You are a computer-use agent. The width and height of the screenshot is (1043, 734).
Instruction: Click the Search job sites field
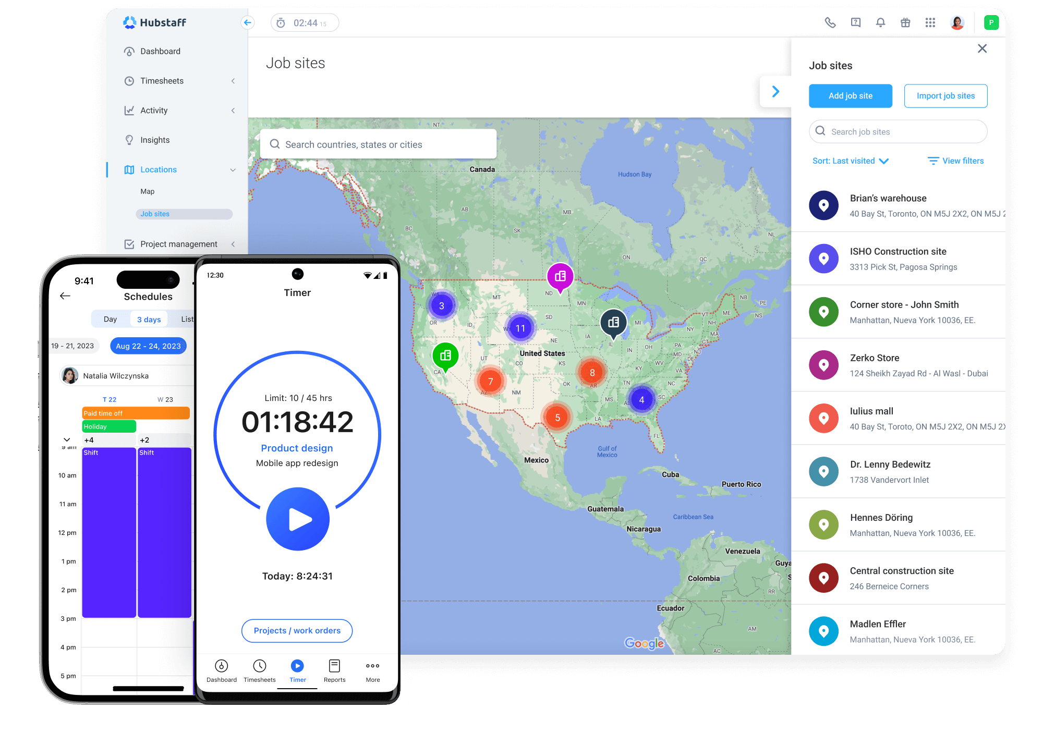[x=898, y=132]
